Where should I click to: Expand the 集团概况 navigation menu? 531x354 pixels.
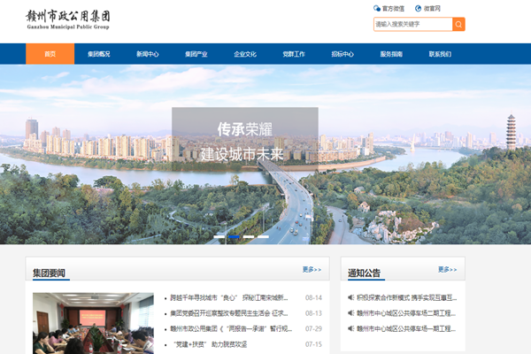point(99,54)
